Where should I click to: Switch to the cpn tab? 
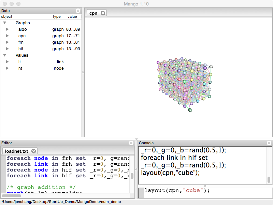(x=94, y=13)
